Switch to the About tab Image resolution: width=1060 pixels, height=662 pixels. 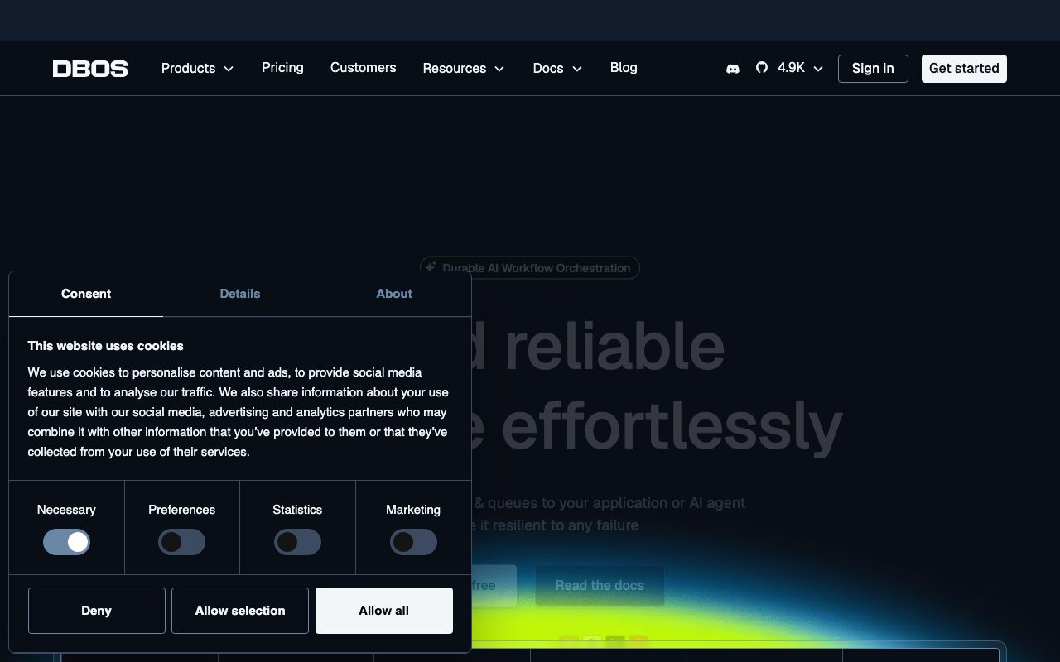tap(394, 294)
